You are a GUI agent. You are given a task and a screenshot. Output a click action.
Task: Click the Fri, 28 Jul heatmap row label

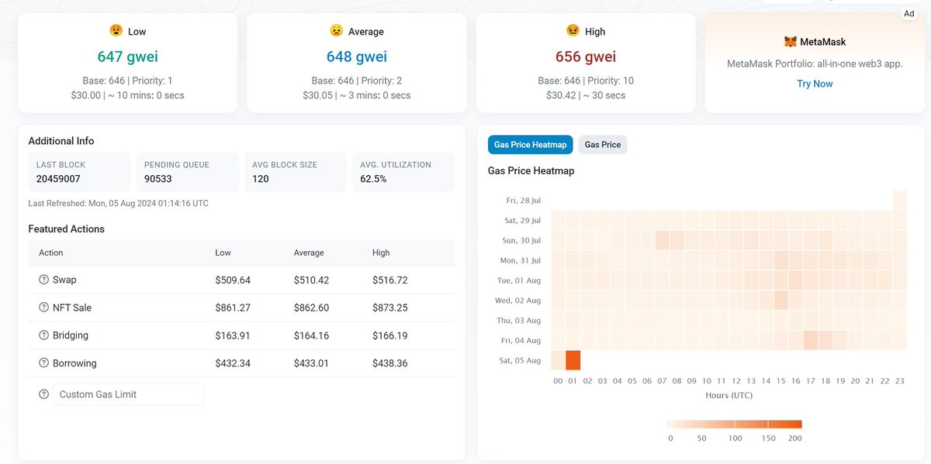(524, 201)
